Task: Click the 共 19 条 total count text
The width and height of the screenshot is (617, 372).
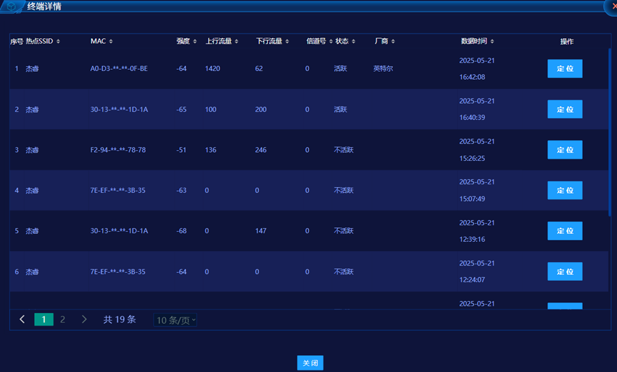Action: (120, 319)
